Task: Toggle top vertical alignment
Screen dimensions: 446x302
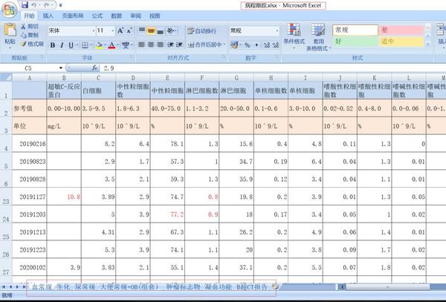Action: [x=142, y=30]
